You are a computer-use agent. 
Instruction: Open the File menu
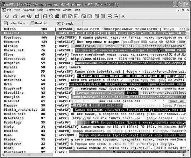[x=9, y=10]
